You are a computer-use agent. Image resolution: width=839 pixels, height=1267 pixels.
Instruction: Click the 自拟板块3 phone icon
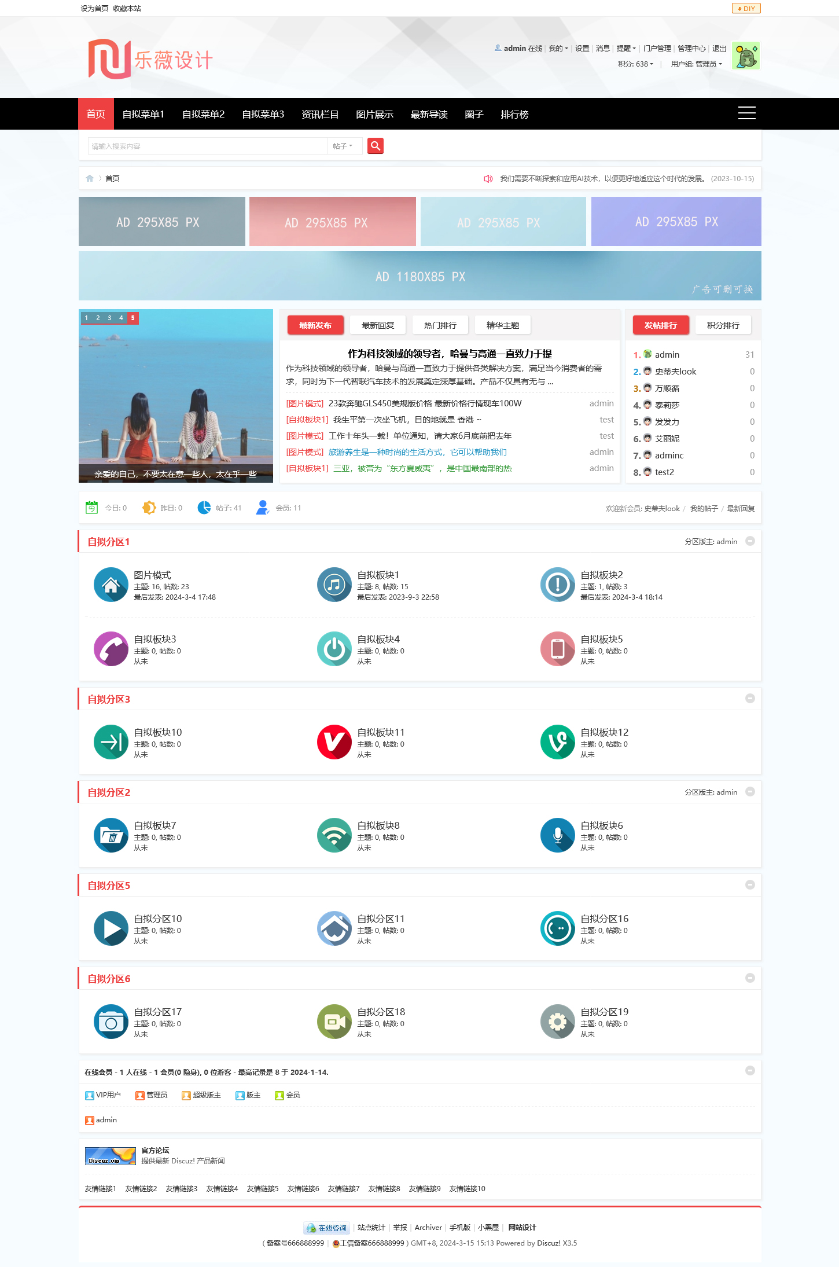pos(111,649)
